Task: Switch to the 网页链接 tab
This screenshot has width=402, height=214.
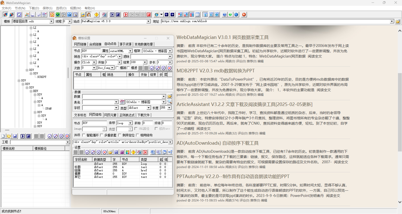Action: (x=80, y=44)
